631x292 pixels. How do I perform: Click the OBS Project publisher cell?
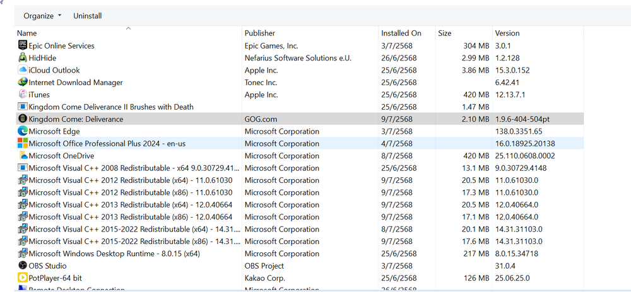[x=264, y=266]
